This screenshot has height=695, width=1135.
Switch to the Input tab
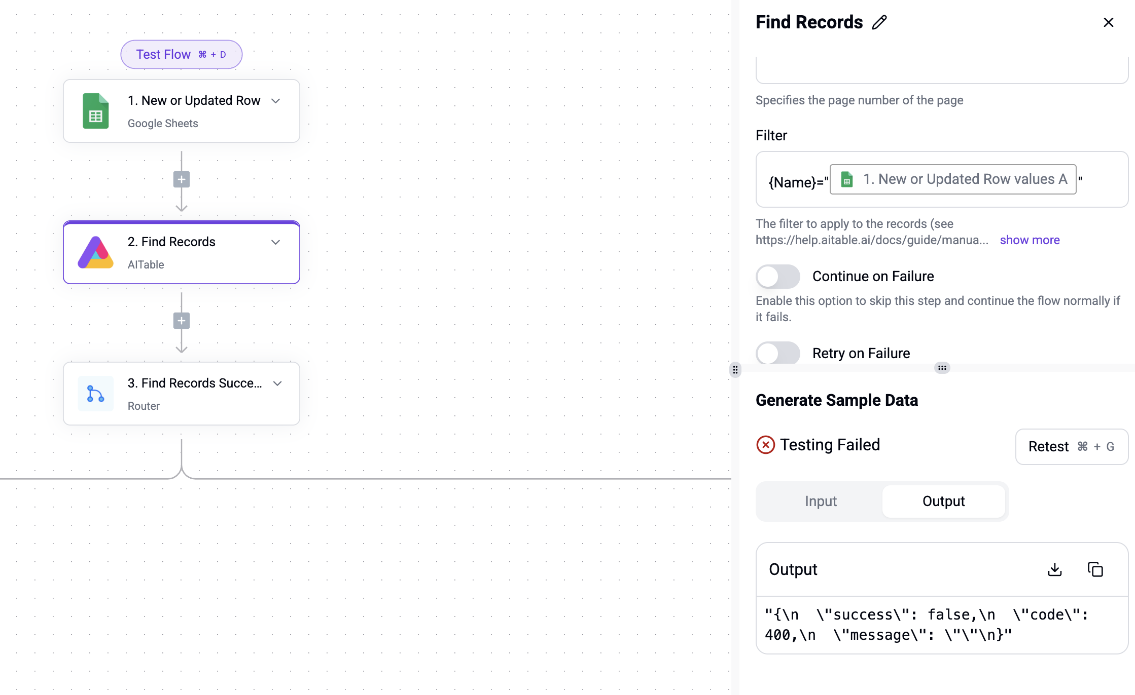821,501
